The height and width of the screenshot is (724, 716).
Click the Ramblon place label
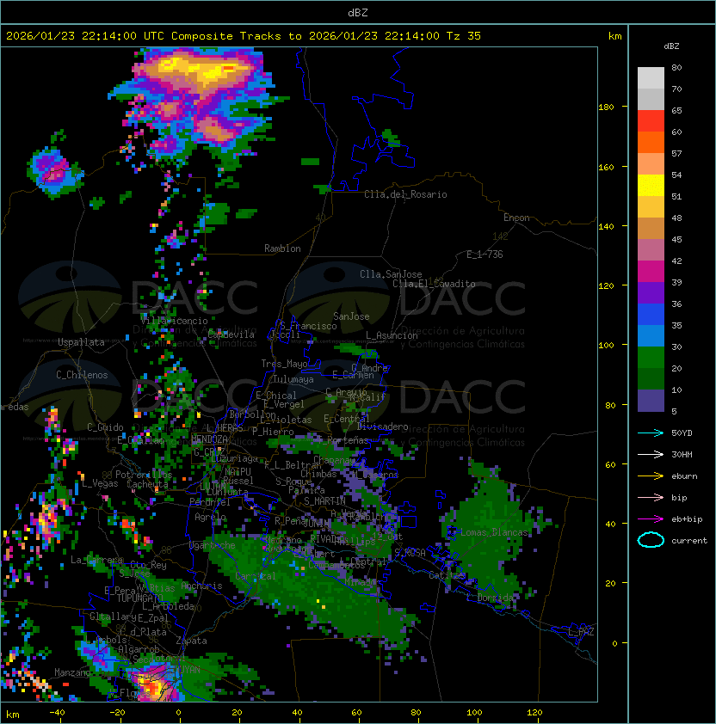point(282,248)
